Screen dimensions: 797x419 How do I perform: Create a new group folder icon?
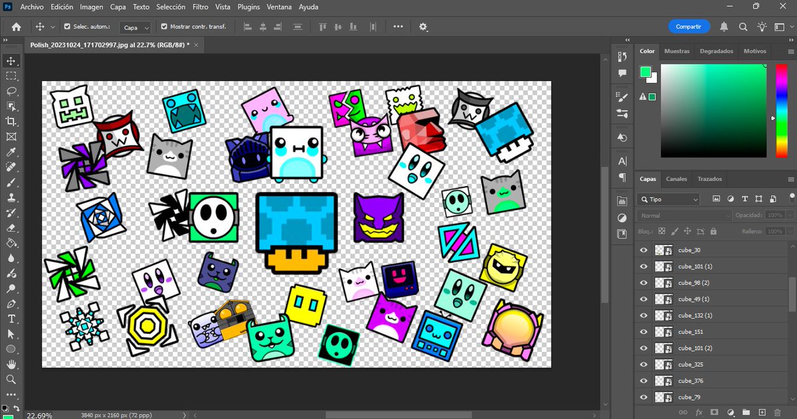(x=747, y=412)
